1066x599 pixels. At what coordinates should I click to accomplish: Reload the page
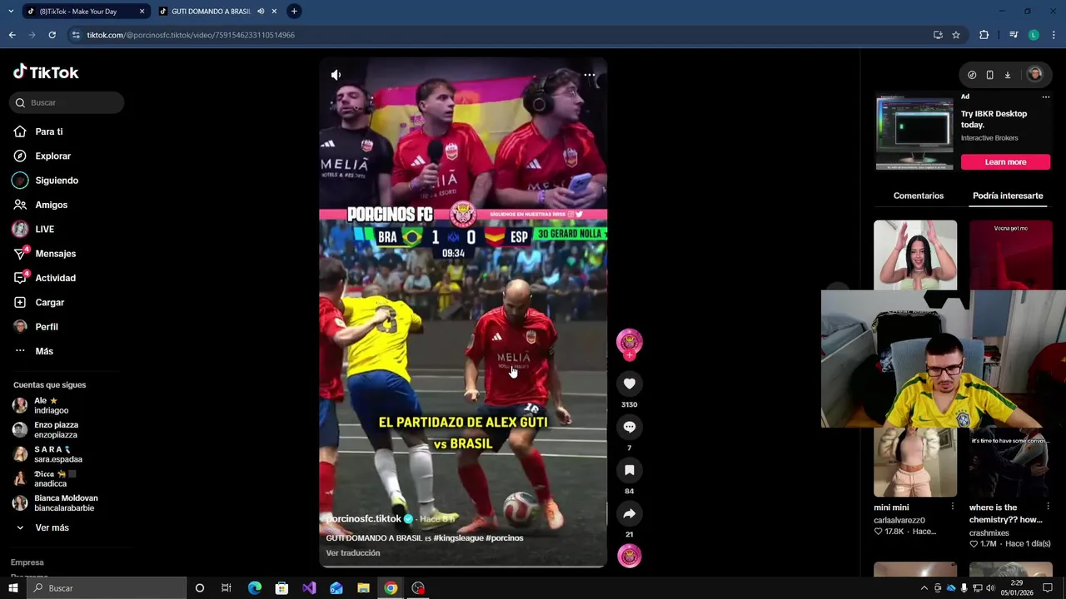tap(52, 35)
